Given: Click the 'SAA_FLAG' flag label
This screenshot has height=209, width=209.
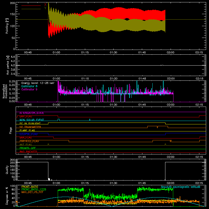Looking at the screenshot, I should click(26, 138).
